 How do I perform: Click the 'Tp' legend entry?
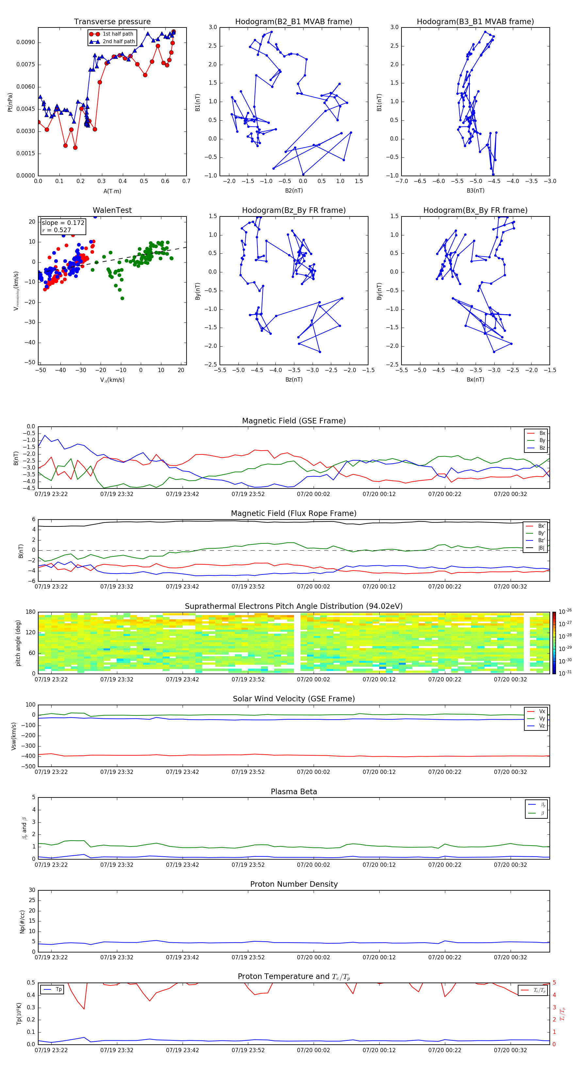pos(52,989)
